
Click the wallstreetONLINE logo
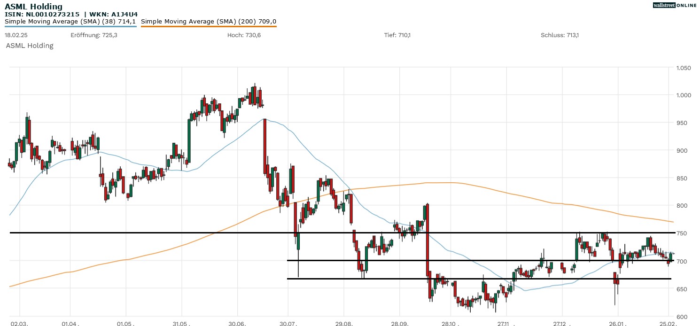[x=675, y=5]
